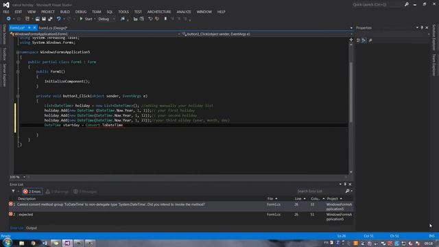Open the Solution Explorer side tab
Image resolution: width=439 pixels, height=247 pixels.
point(434,38)
